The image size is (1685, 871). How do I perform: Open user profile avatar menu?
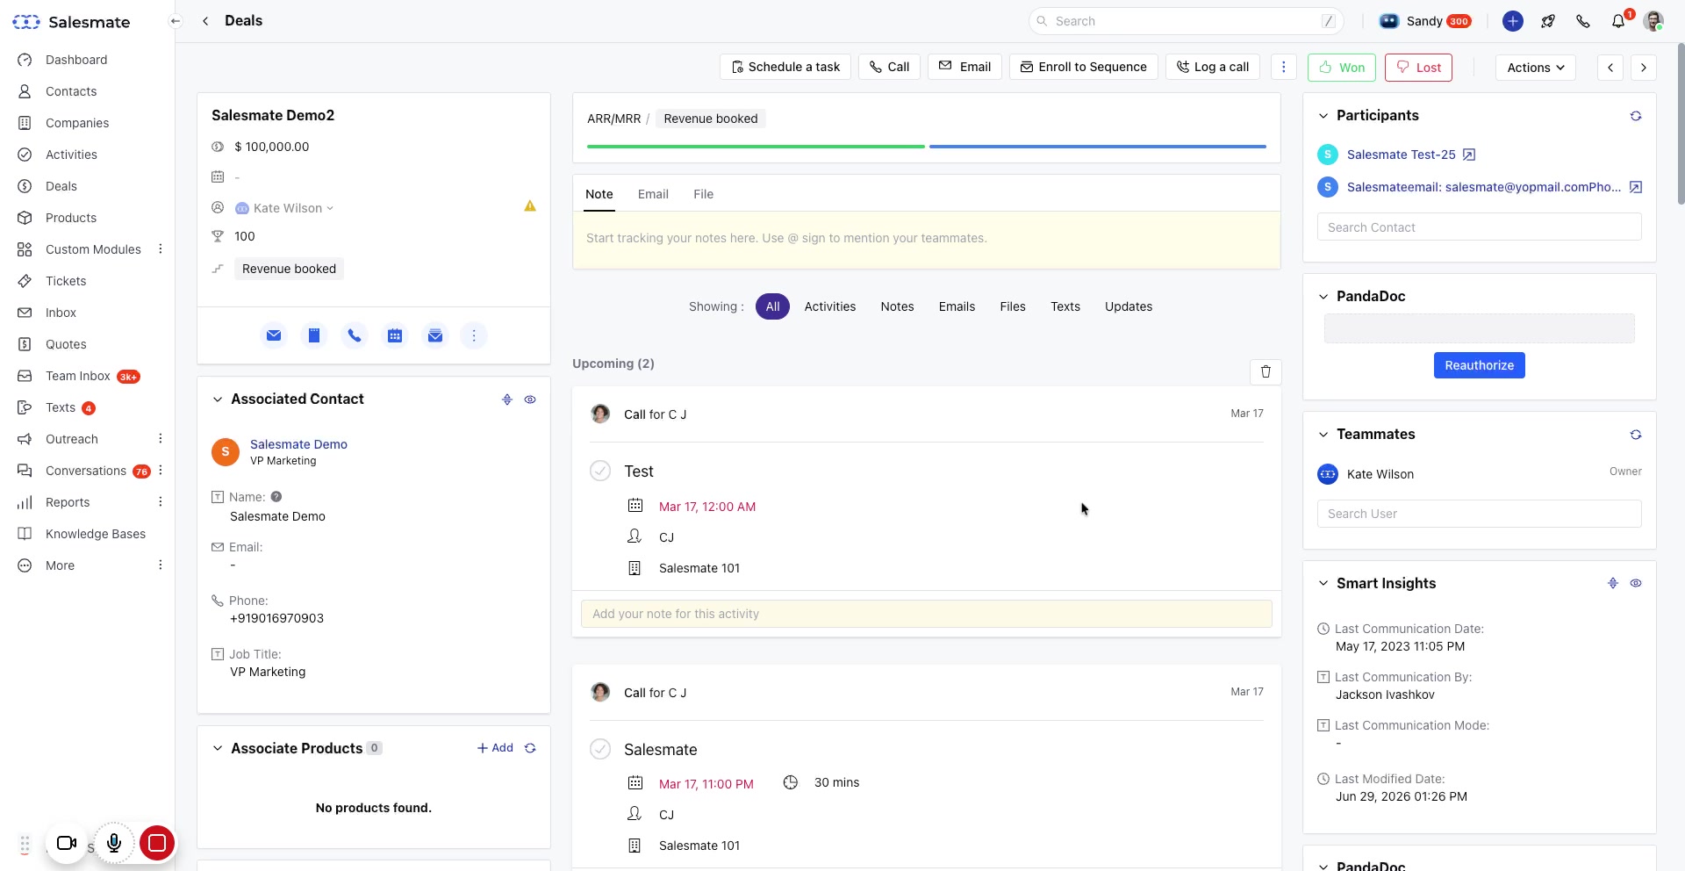click(x=1653, y=21)
